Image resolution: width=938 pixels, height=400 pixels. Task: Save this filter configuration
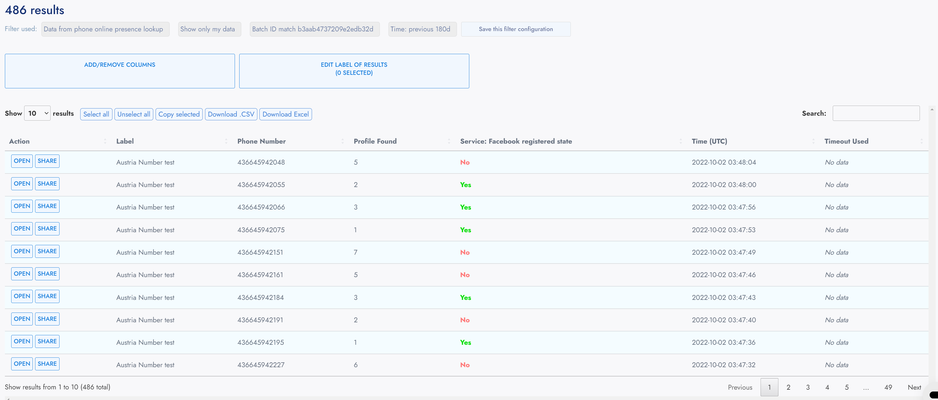click(515, 29)
